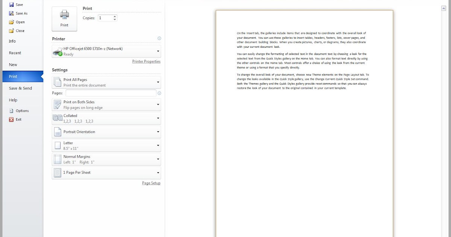
Task: Open the Portrait Orientation dropdown
Action: tap(157, 132)
